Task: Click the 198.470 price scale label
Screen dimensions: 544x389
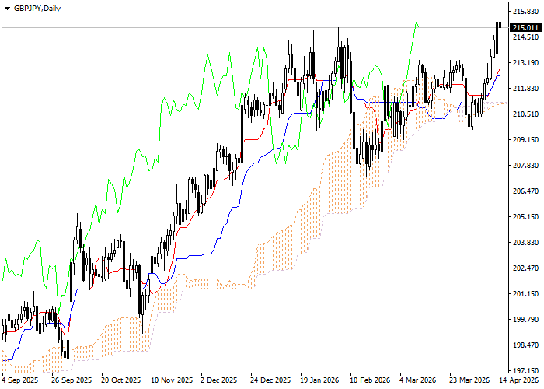Action: 525,345
